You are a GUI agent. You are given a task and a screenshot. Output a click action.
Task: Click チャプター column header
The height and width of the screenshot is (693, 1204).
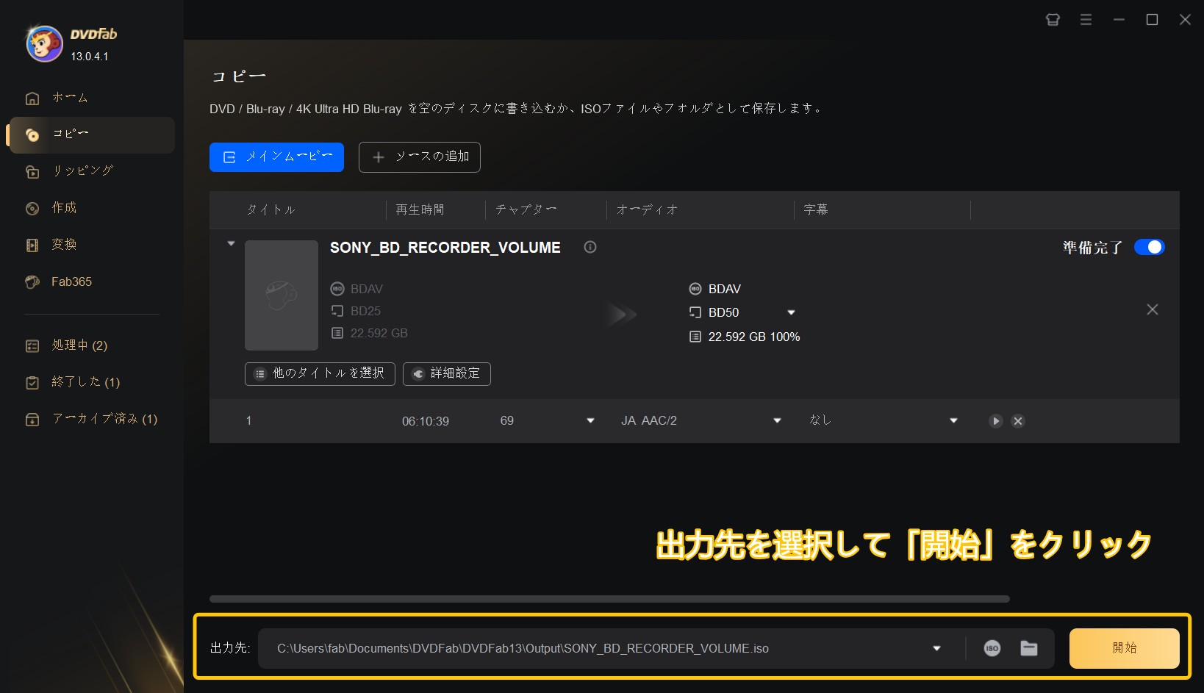pos(526,209)
